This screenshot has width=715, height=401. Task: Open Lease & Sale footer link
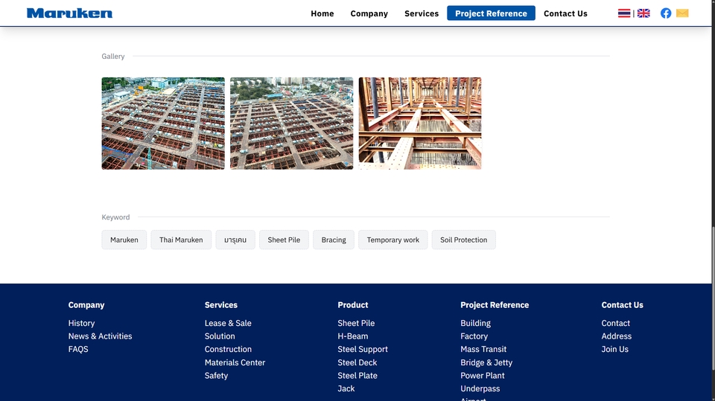tap(228, 323)
